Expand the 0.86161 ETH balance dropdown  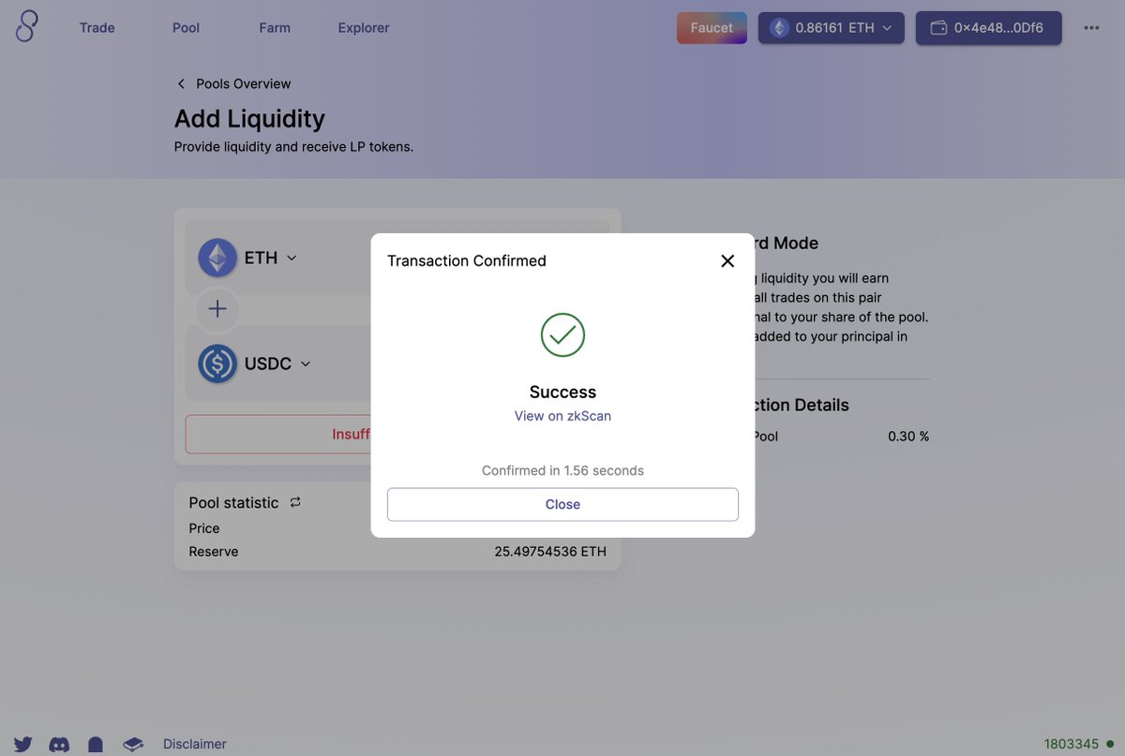pos(832,28)
